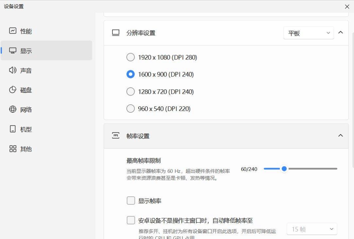Open the 15 帧 frame rate dropdown
354x239 pixels.
pyautogui.click(x=312, y=229)
